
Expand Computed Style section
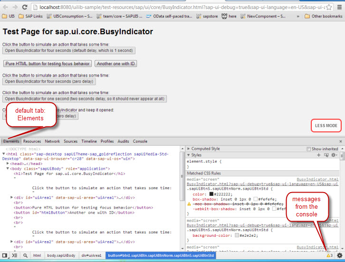click(189, 149)
